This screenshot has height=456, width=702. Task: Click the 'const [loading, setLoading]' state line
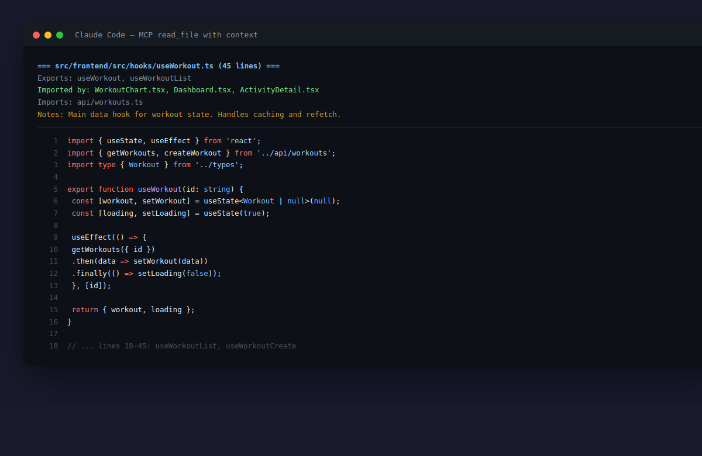[x=171, y=213]
